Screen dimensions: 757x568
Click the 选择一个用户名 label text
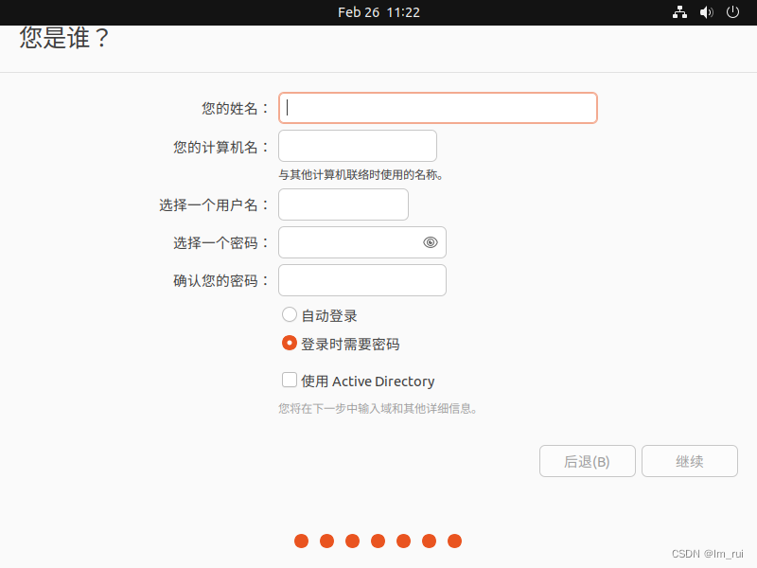(x=214, y=205)
